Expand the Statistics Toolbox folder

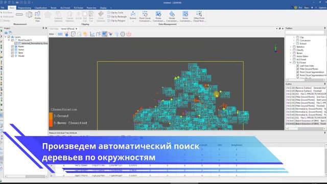pyautogui.click(x=291, y=47)
